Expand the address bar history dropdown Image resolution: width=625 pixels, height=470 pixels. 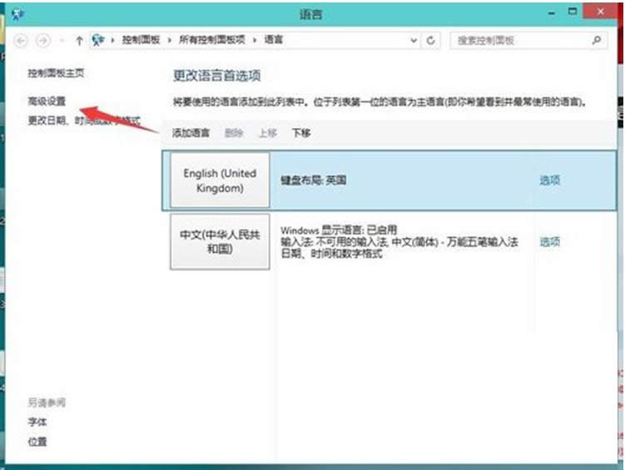[414, 40]
